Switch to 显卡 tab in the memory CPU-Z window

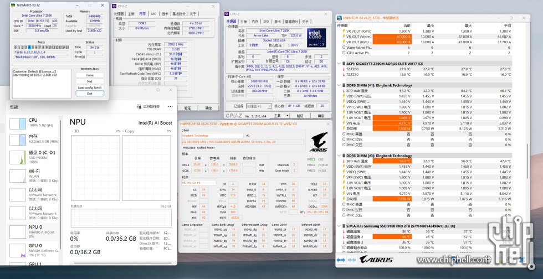click(x=165, y=14)
